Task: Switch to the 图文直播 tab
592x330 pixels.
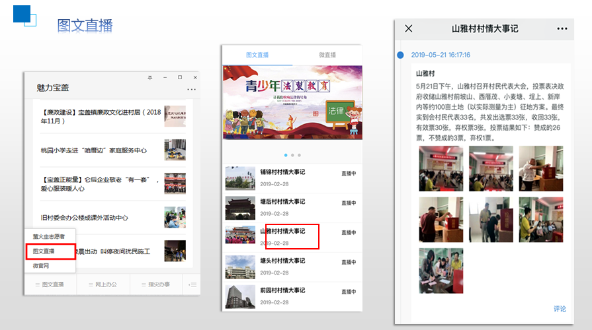Action: coord(257,55)
